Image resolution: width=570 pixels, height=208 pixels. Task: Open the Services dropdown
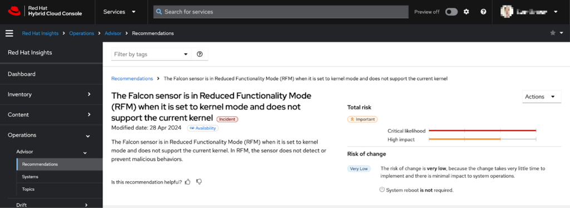click(x=119, y=12)
